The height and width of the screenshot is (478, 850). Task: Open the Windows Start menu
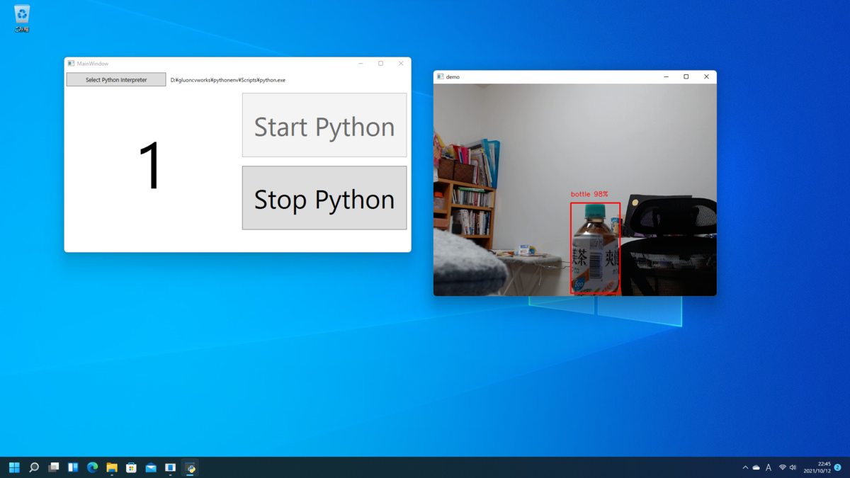pos(14,467)
